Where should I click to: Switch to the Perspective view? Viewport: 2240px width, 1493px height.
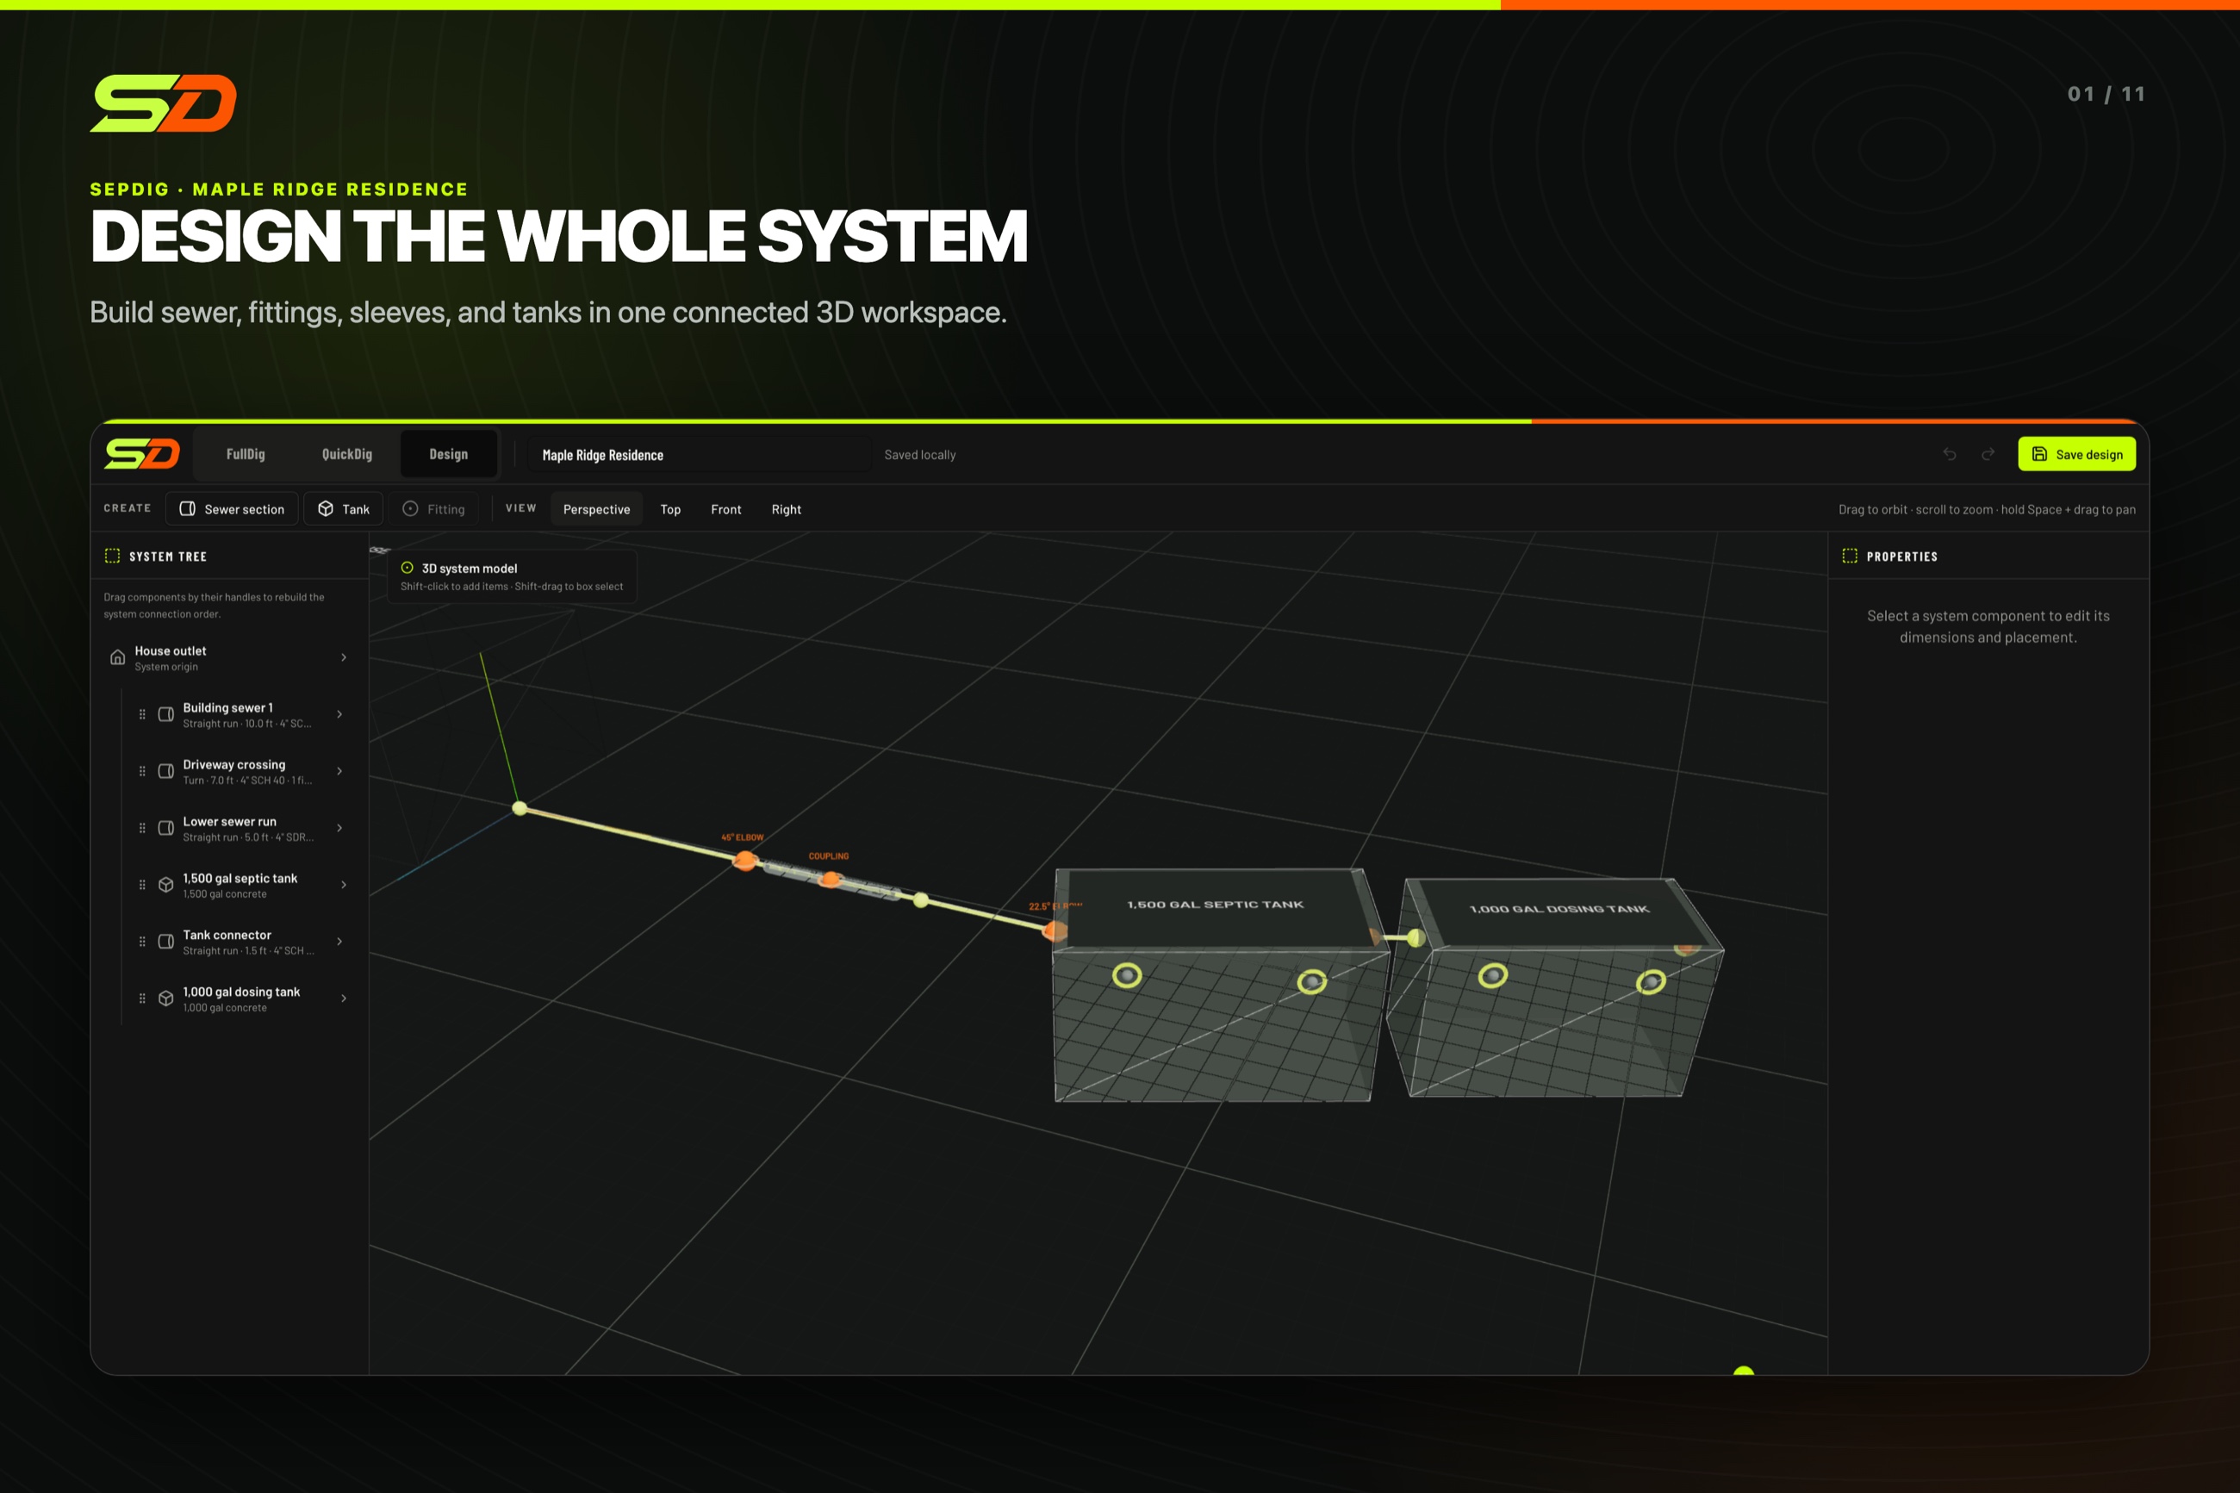(x=597, y=509)
